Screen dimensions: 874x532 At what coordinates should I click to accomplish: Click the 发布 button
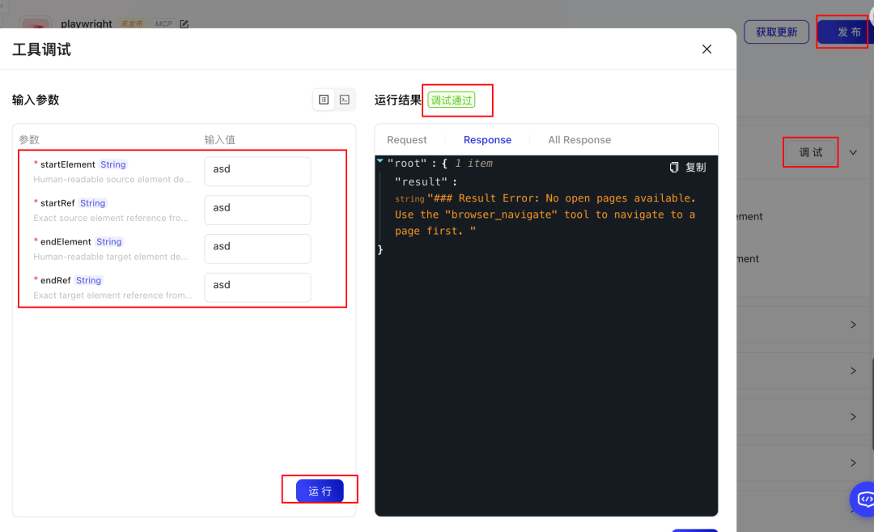845,32
